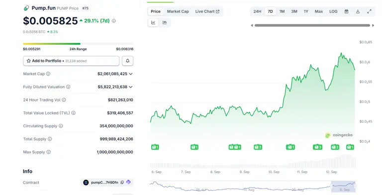Click the horizontal chart scrollbar

(x=312, y=25)
